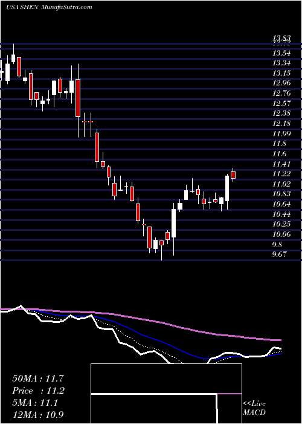Image resolution: width=302 pixels, height=424 pixels.
Task: Click the Price : 11.2 readout
Action: pyautogui.click(x=39, y=391)
